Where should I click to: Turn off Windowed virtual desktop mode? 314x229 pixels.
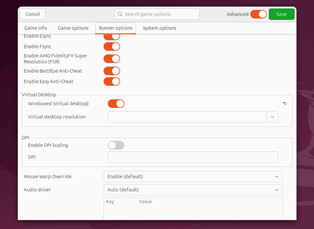pyautogui.click(x=116, y=103)
